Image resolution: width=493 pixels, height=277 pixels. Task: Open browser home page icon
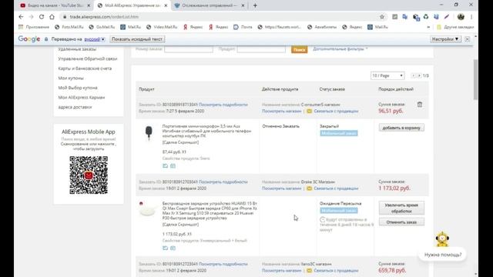(x=52, y=17)
